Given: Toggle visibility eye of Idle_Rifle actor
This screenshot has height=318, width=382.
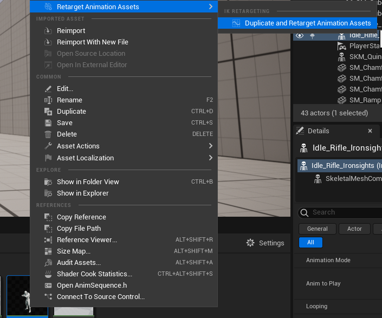Looking at the screenshot, I should [300, 36].
